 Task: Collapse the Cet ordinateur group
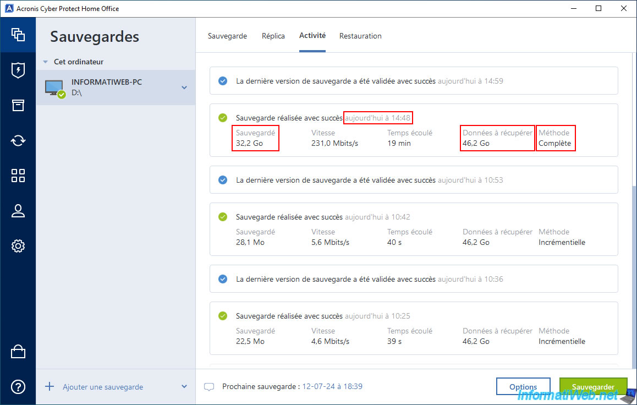[46, 62]
